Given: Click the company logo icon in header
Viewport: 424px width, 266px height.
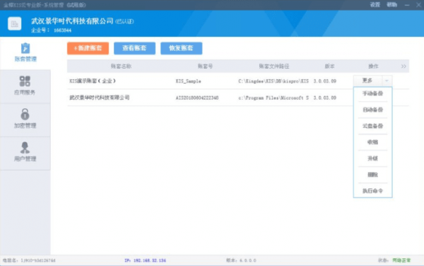Looking at the screenshot, I should [x=15, y=23].
